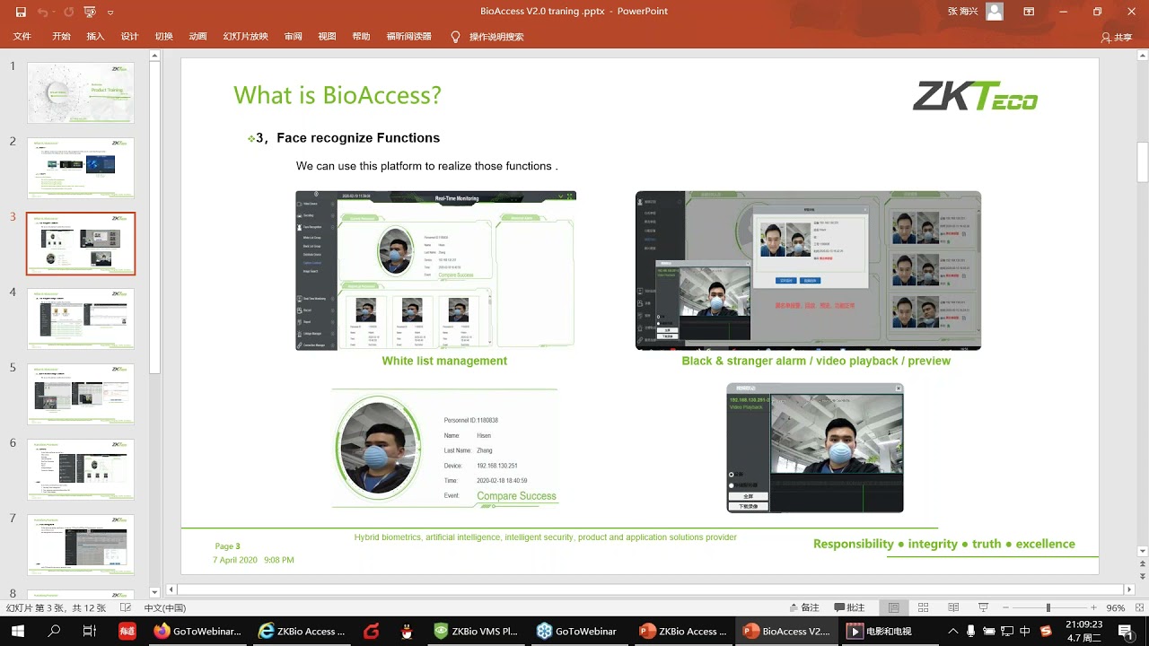This screenshot has width=1149, height=646.
Task: Open the Firefox GoToWebinar taskbar item
Action: [197, 631]
